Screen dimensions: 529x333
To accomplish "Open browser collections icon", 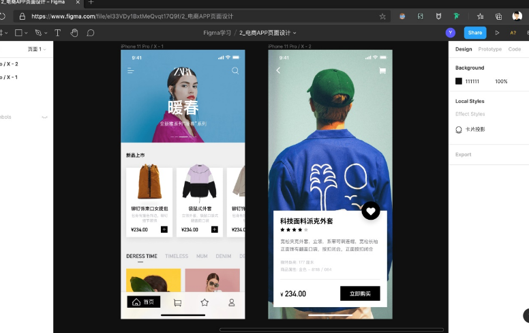I will pos(498,16).
